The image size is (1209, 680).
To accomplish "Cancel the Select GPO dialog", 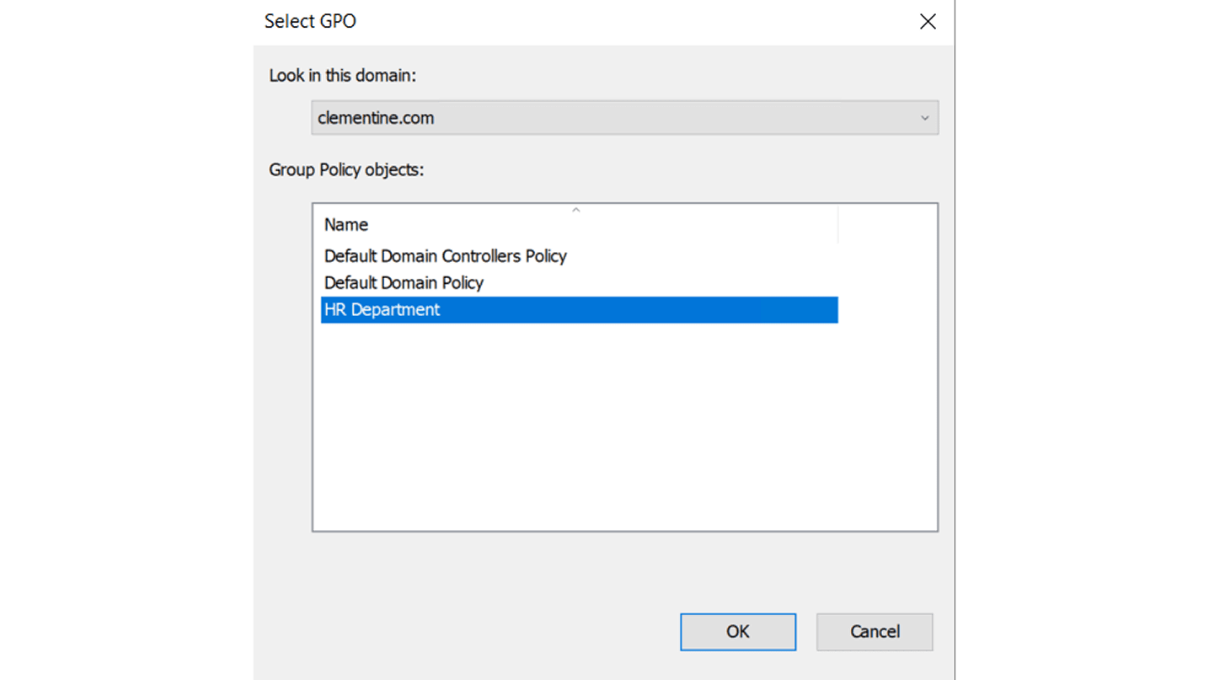I will point(874,631).
